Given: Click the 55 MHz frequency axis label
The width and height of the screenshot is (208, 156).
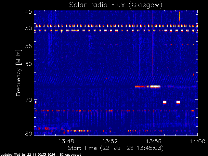Looking at the screenshot, I should pos(29,46).
